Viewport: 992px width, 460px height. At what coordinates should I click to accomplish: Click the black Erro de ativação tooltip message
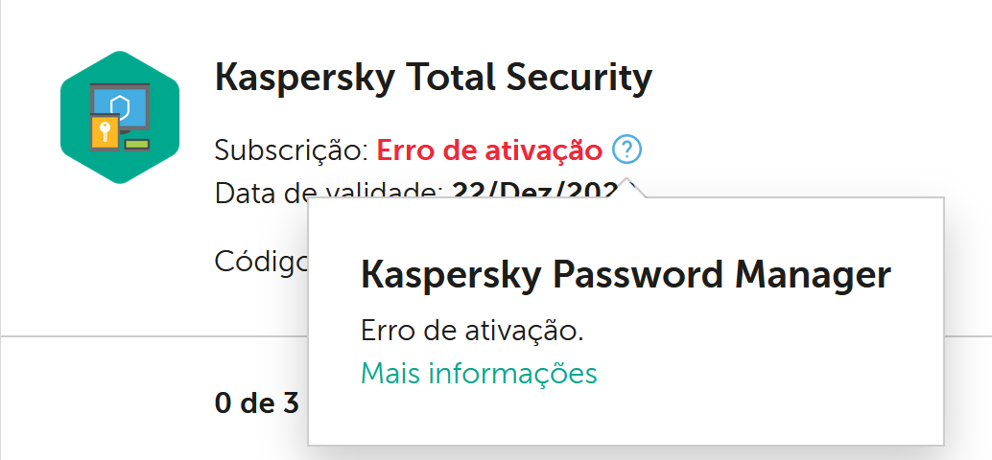472,331
